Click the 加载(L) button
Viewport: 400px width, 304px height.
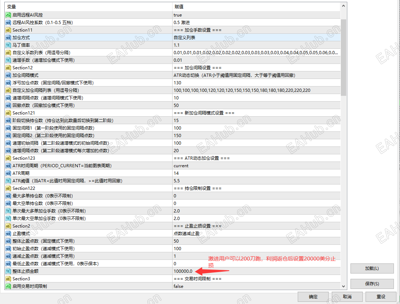[x=372, y=268]
